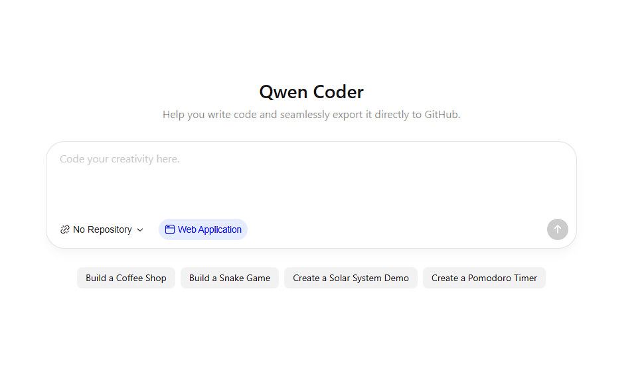Image resolution: width=644 pixels, height=370 pixels.
Task: Select Create a Solar System Demo
Action: coord(351,278)
